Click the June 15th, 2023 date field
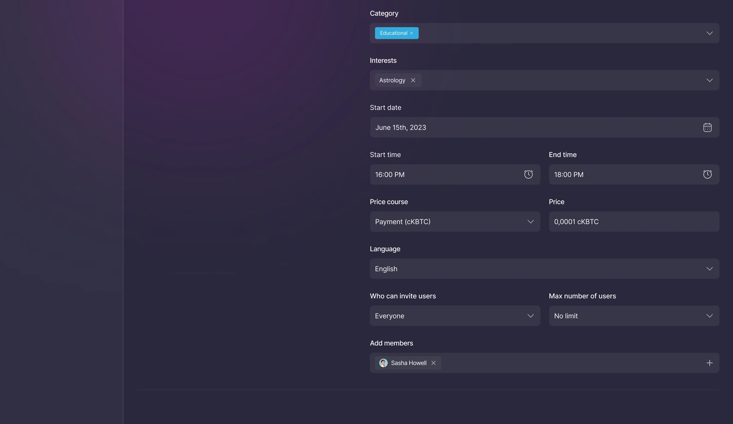This screenshot has width=733, height=424. [545, 127]
